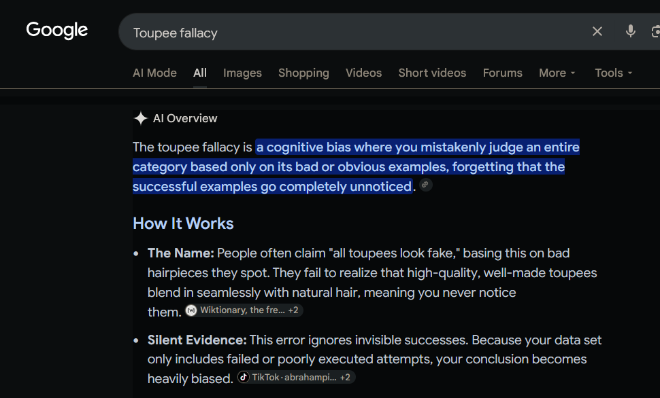
Task: Expand the Tools dropdown
Action: point(613,73)
